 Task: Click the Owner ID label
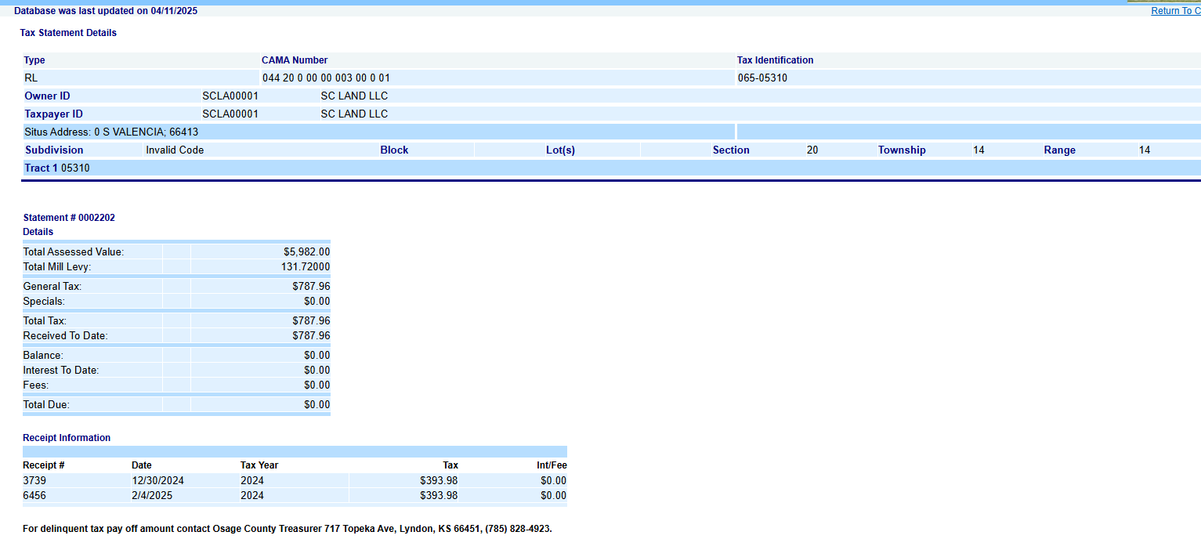(x=47, y=96)
